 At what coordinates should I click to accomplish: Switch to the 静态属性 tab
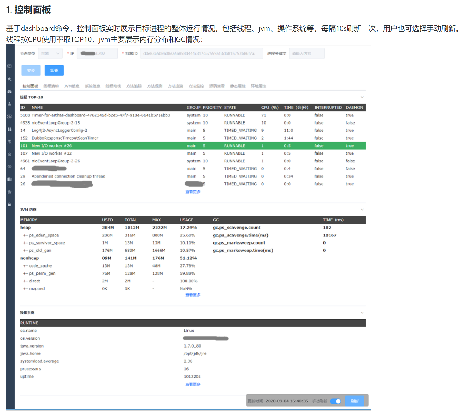pos(238,86)
